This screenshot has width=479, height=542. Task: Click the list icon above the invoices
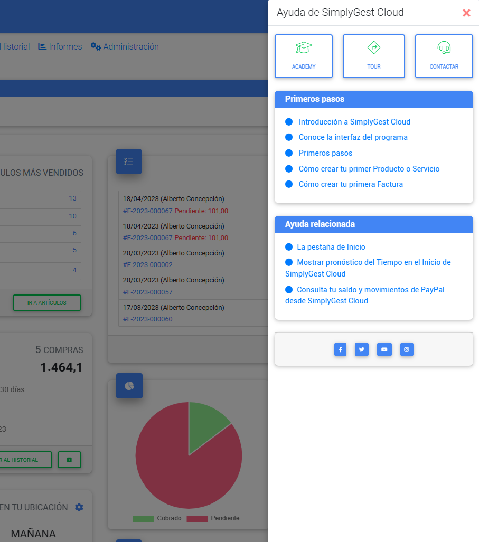[129, 161]
